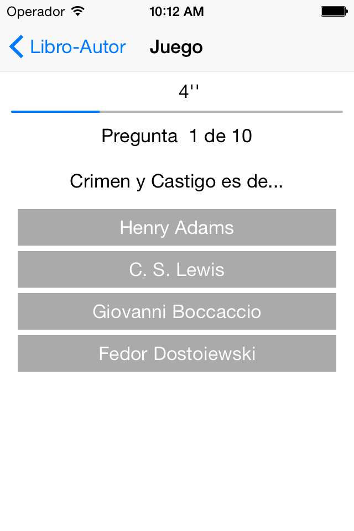
Task: Go back to Libro-Autor screen
Action: coord(67,46)
